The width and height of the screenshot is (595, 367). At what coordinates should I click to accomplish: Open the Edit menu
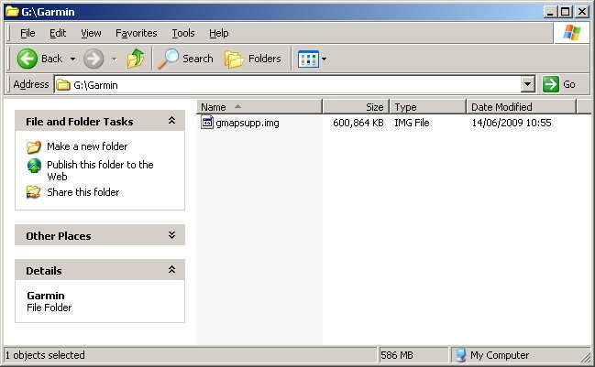click(x=58, y=33)
